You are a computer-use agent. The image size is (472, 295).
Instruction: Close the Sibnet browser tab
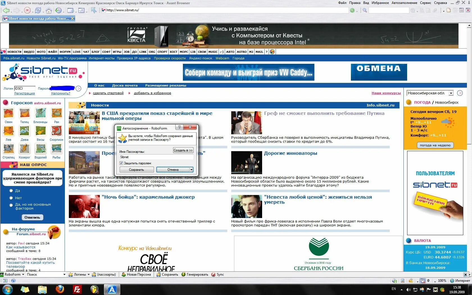[x=72, y=19]
